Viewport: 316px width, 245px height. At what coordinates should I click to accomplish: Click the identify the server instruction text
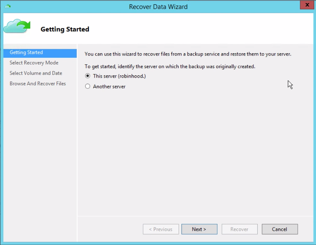(x=170, y=67)
